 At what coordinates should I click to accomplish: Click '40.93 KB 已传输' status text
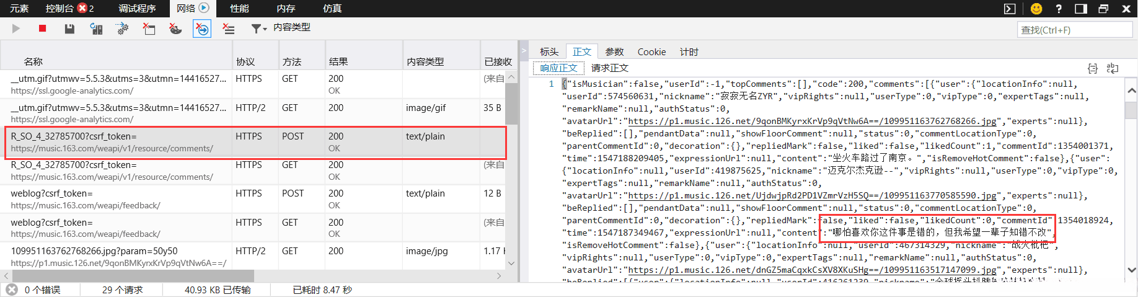click(x=218, y=290)
